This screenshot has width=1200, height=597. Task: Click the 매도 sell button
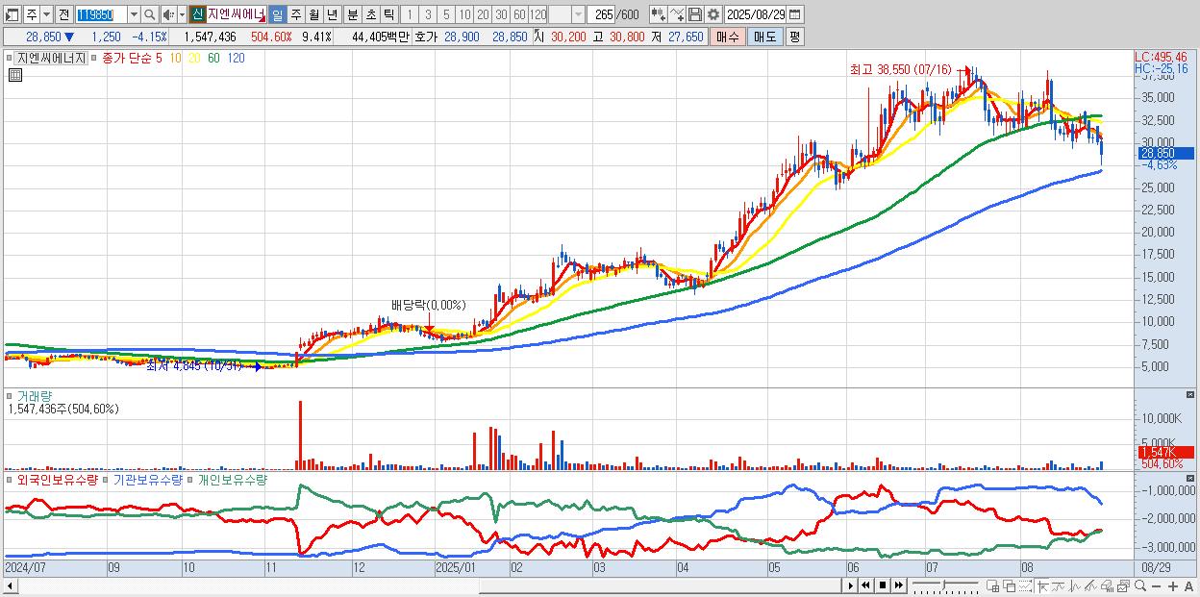(x=764, y=37)
